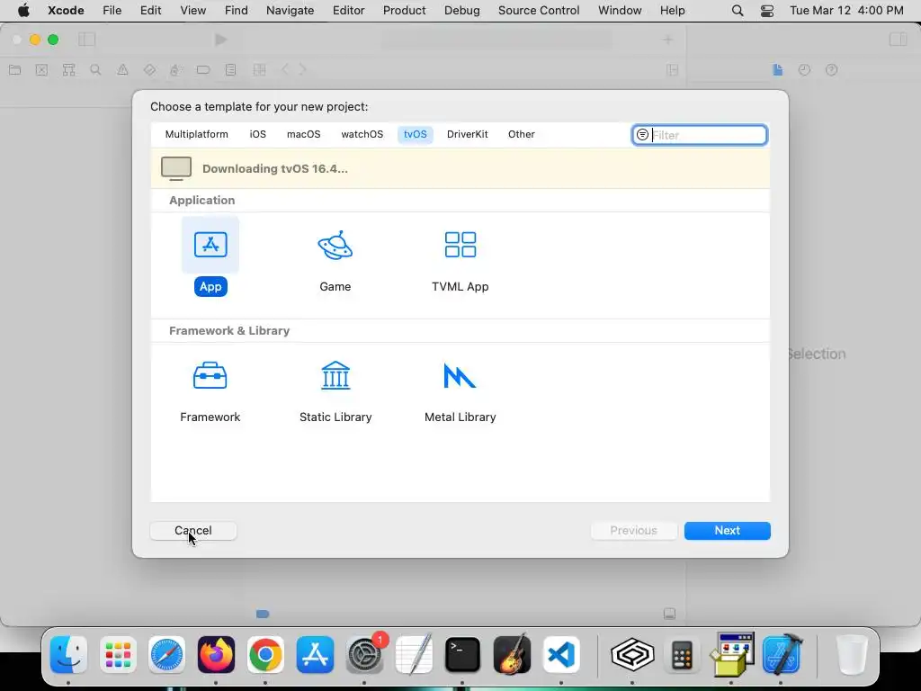Screen dimensions: 921x691
Task: Toggle the navigator sidebar in Xcode toolbar
Action: tap(87, 40)
